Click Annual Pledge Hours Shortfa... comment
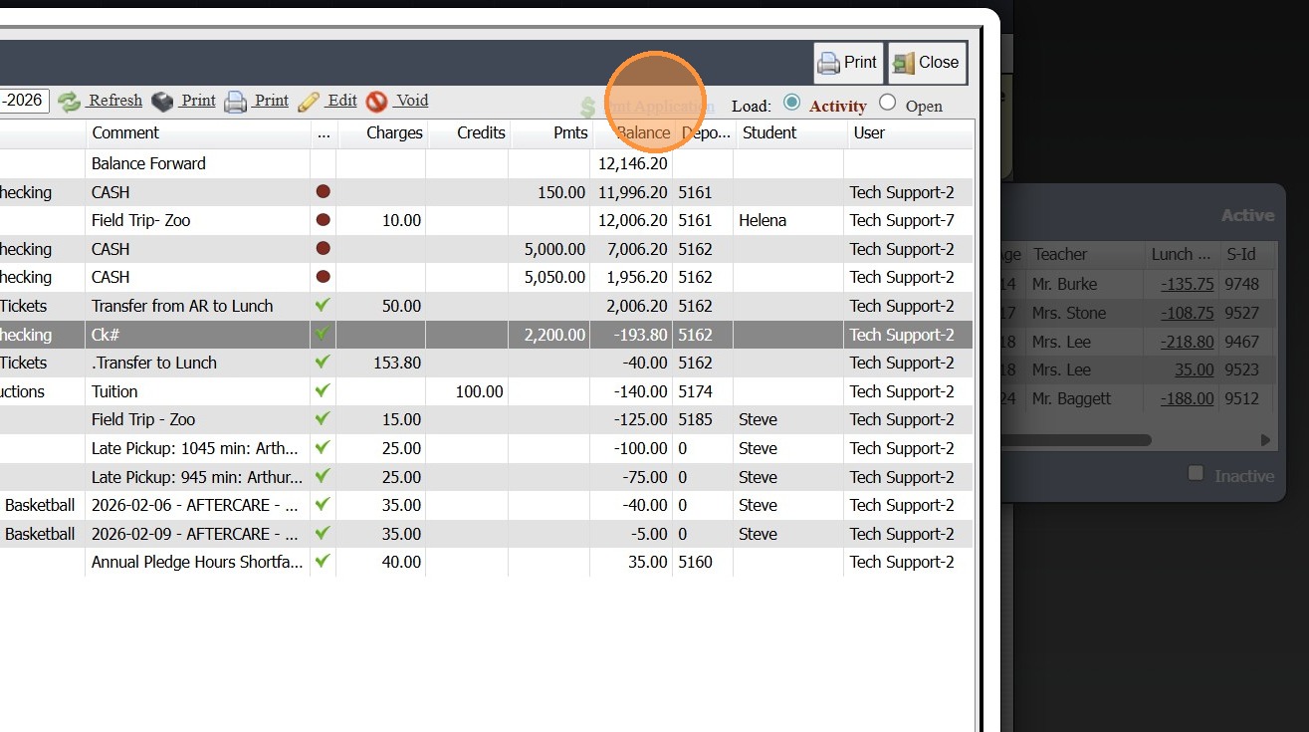The image size is (1309, 732). [x=197, y=562]
